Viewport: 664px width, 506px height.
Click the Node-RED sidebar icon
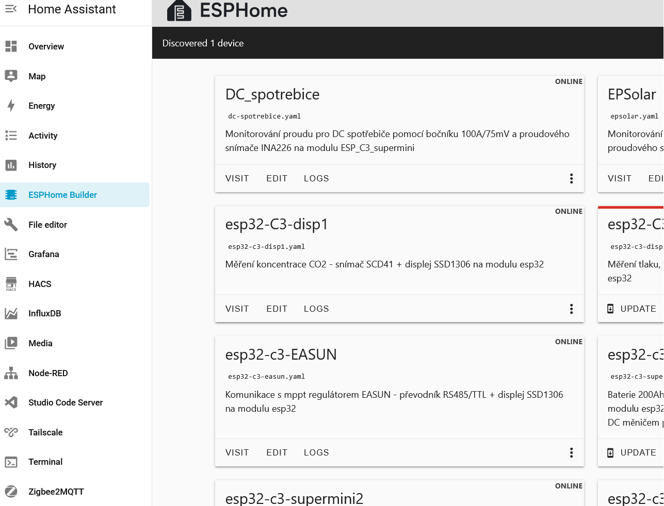(11, 373)
